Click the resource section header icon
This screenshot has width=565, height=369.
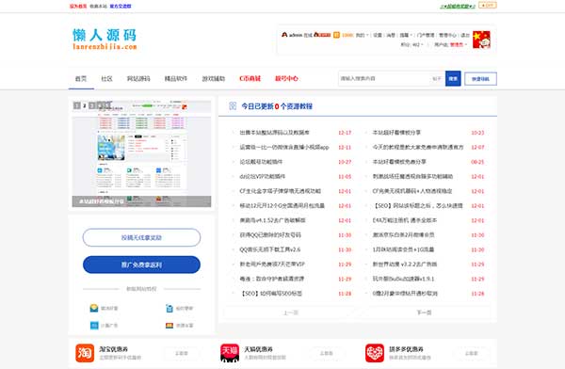tap(233, 106)
